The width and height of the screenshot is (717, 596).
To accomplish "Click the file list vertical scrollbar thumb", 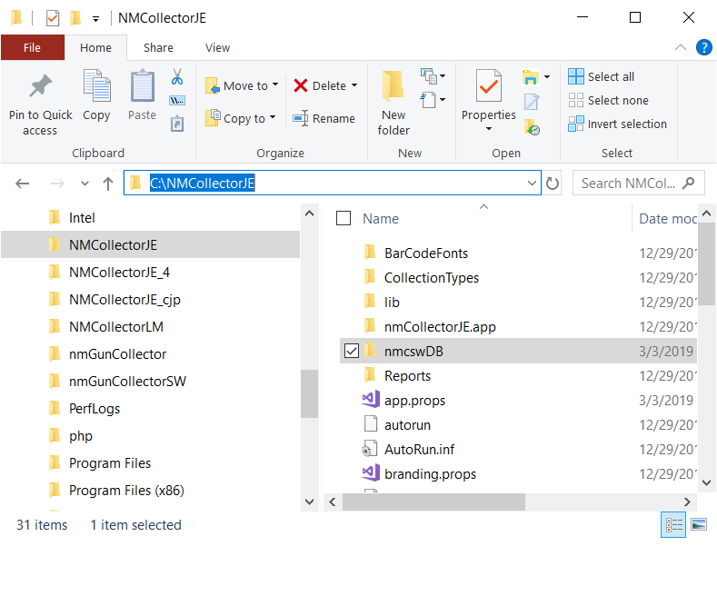I will (x=706, y=263).
